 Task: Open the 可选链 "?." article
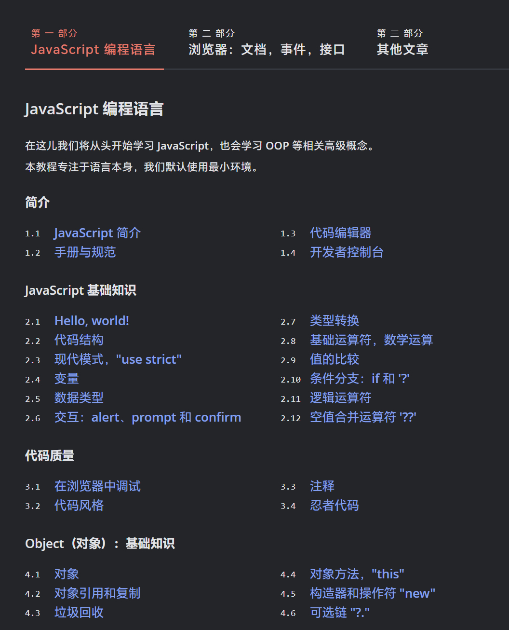pos(340,613)
